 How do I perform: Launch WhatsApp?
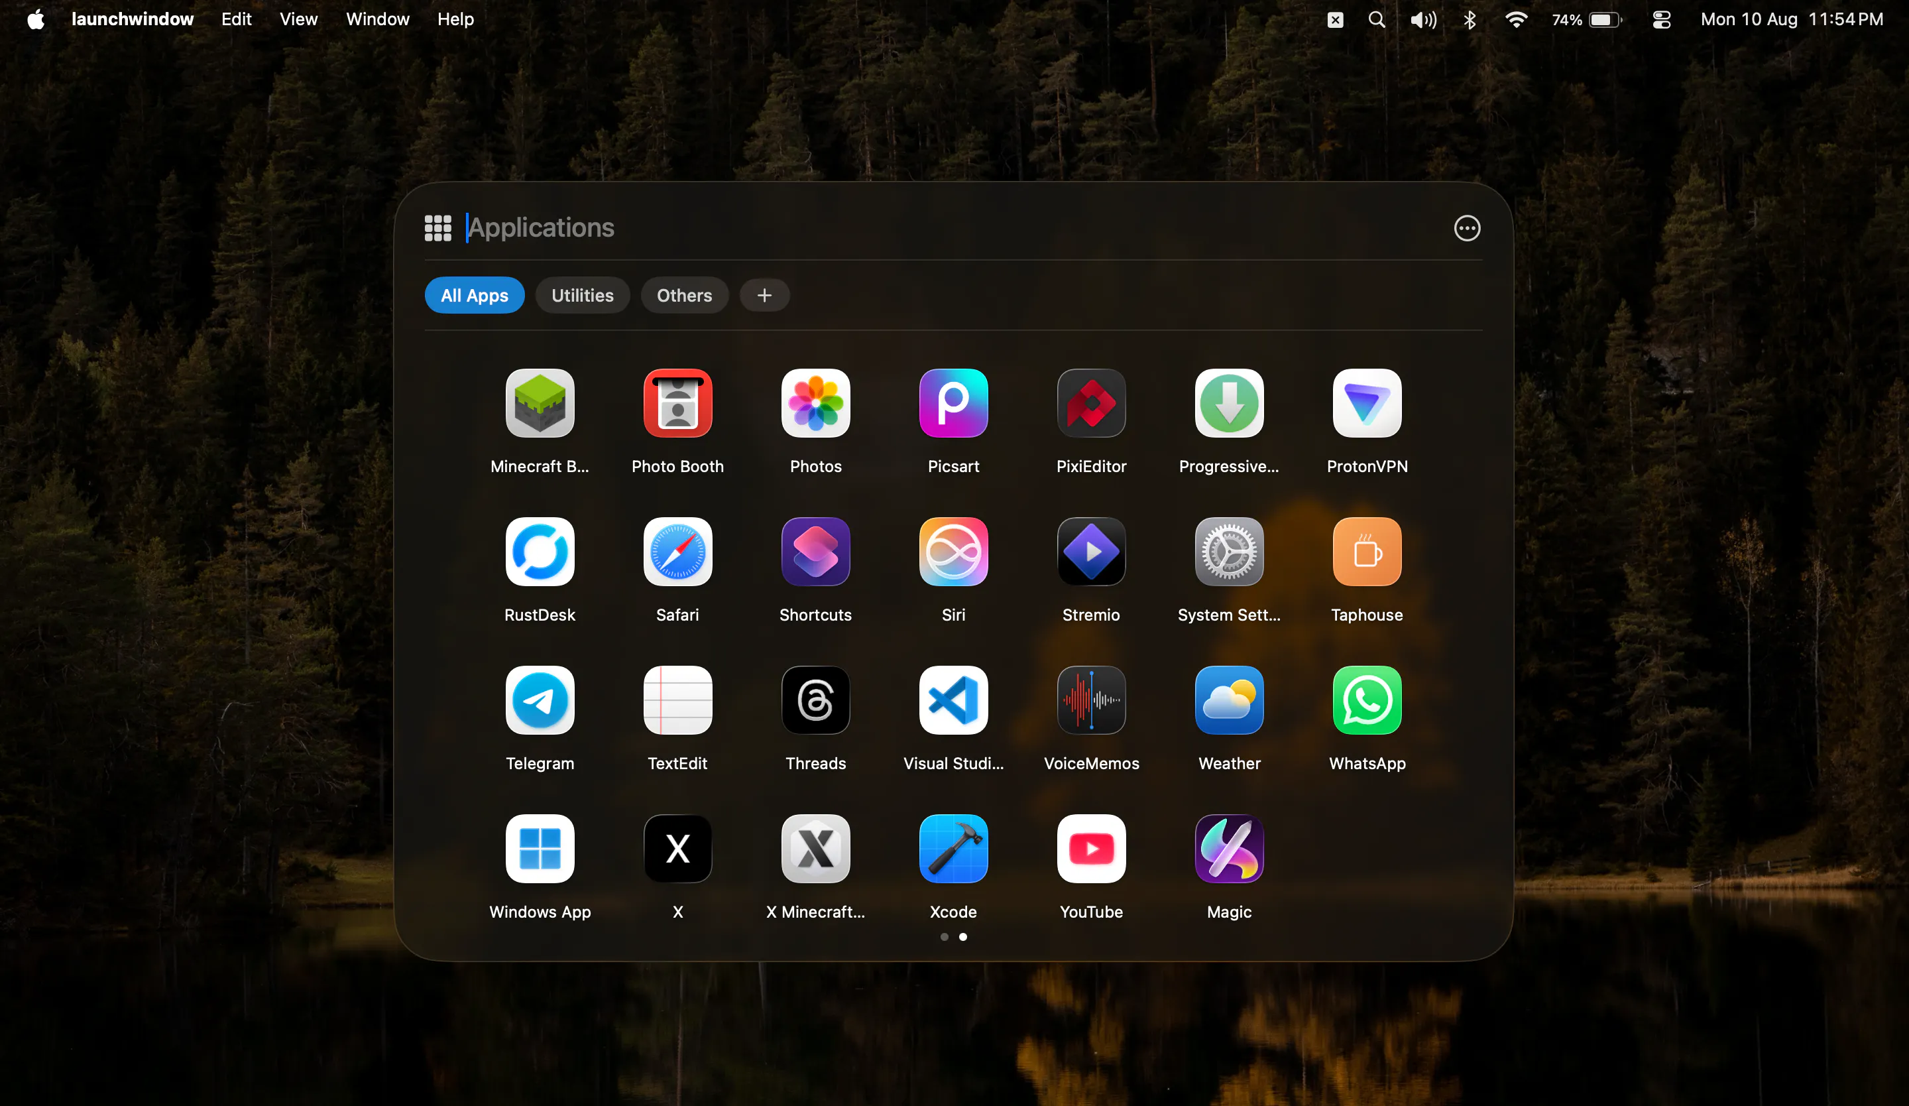click(x=1367, y=700)
